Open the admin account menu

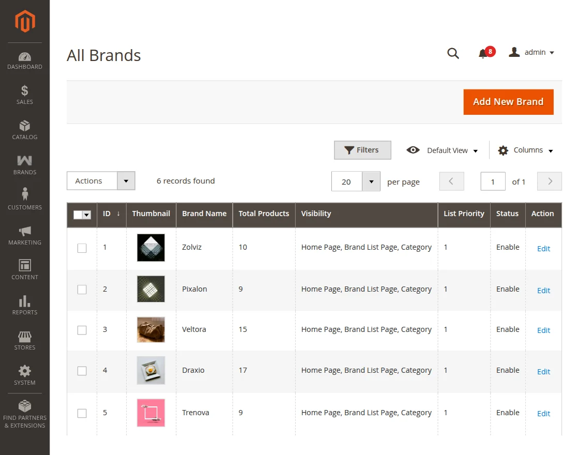click(x=532, y=52)
